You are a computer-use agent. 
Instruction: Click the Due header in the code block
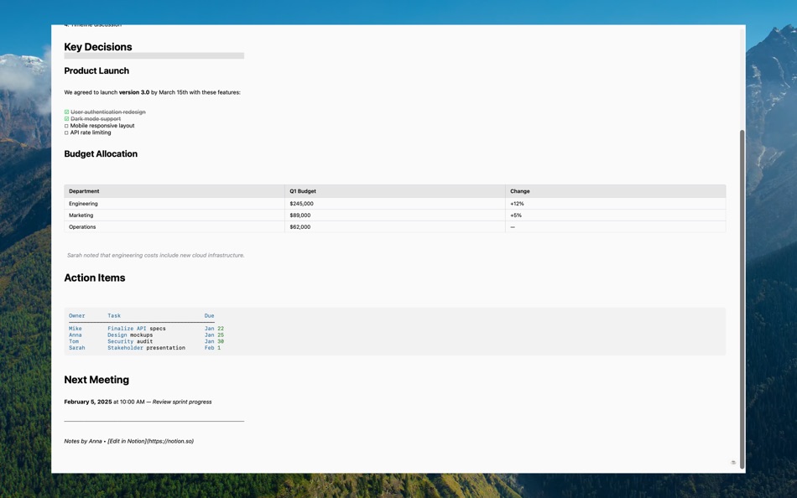(x=210, y=315)
